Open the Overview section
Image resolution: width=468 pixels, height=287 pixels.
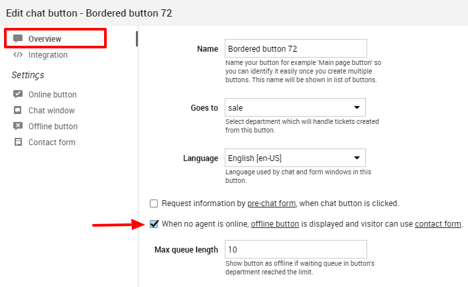(x=44, y=39)
